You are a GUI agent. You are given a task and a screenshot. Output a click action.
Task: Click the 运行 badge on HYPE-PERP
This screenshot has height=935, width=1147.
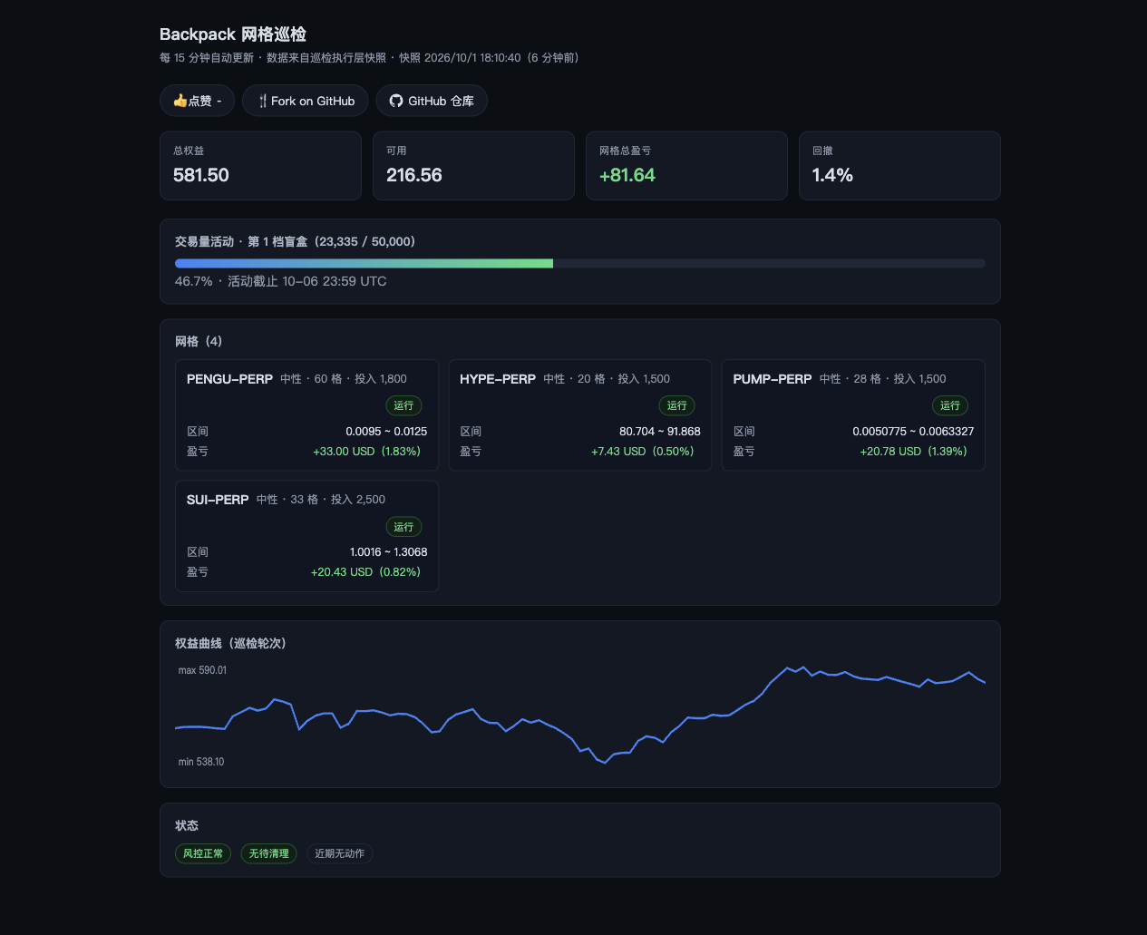click(676, 405)
